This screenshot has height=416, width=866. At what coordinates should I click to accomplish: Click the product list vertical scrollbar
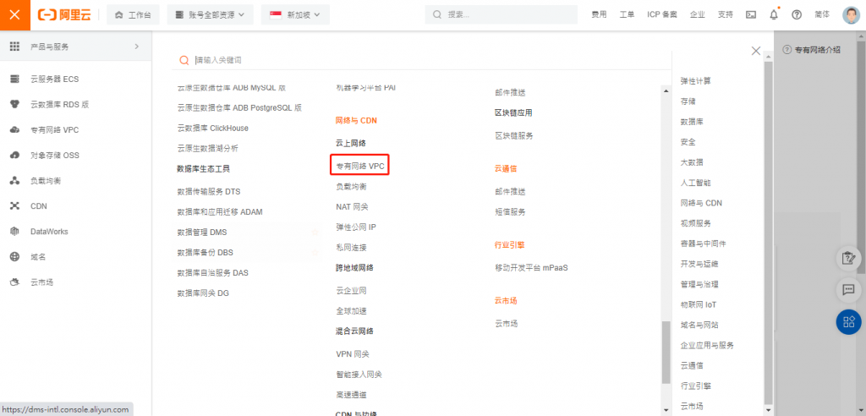pos(666,352)
